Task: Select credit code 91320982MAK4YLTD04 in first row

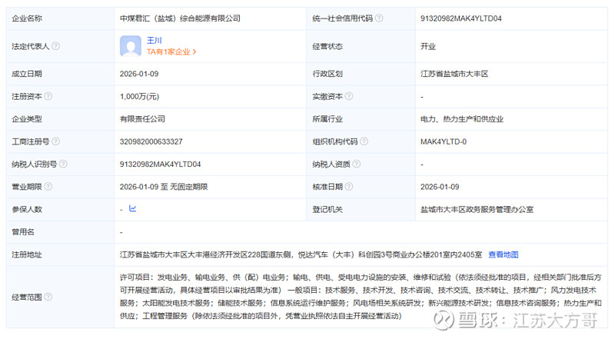Action: (460, 18)
